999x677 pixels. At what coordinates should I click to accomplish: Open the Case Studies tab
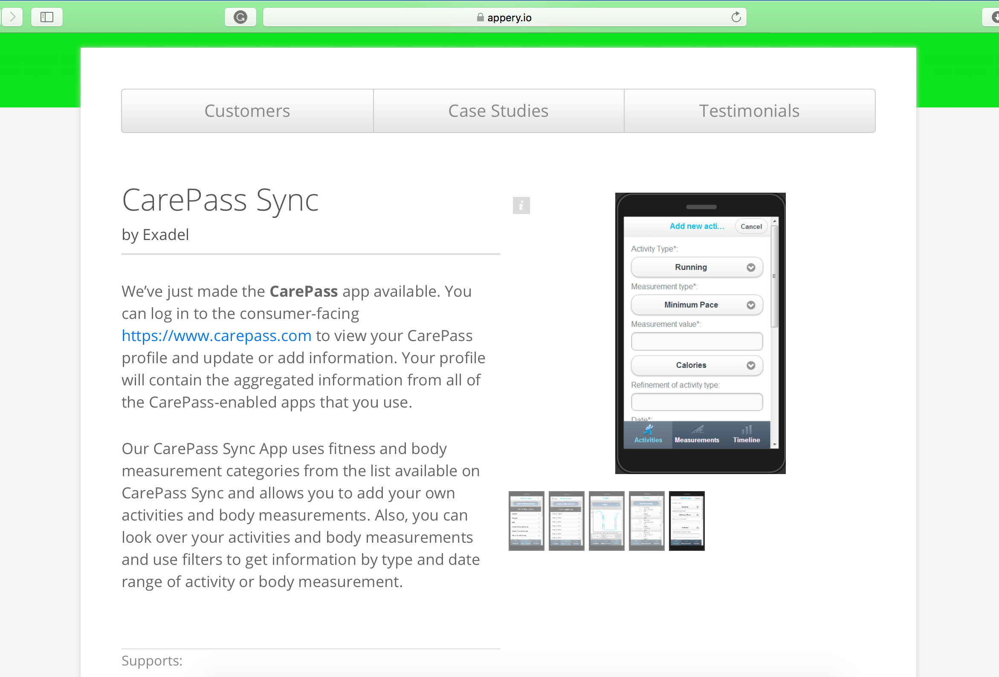[x=498, y=111]
